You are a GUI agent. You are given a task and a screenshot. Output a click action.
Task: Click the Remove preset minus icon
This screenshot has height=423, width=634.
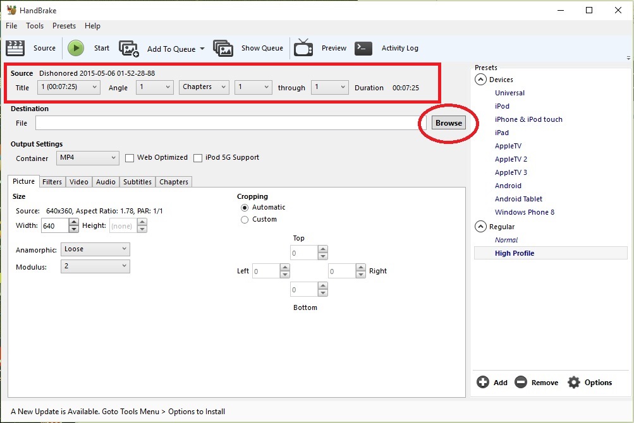pos(521,382)
